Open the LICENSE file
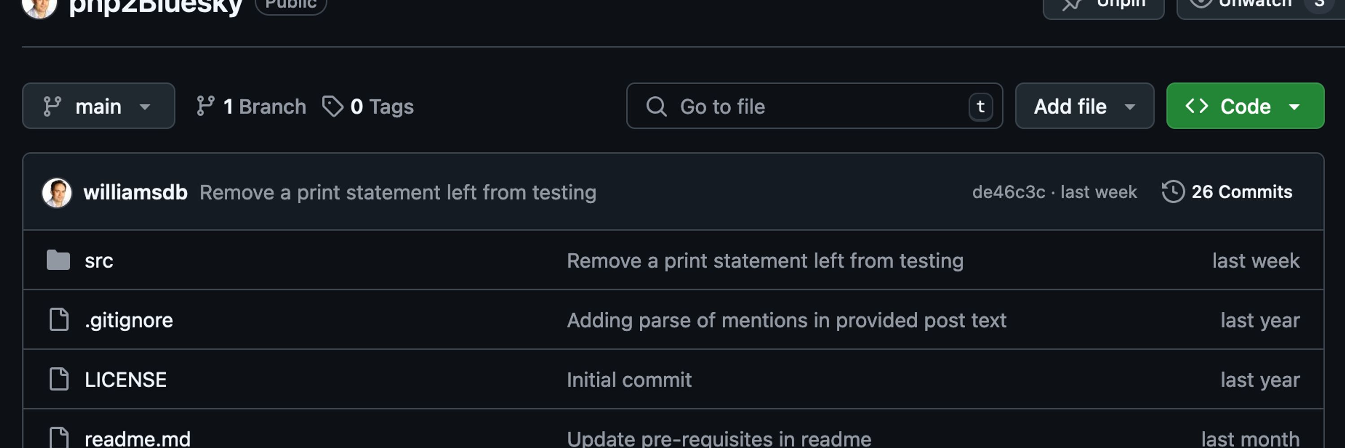The height and width of the screenshot is (448, 1345). point(126,379)
